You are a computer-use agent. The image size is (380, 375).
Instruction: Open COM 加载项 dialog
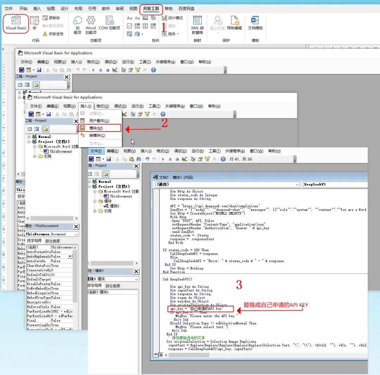coord(109,23)
